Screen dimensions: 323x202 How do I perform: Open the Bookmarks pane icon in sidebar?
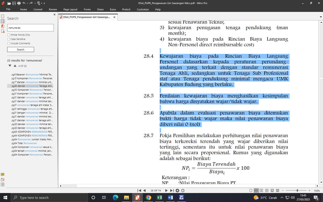click(x=2, y=26)
